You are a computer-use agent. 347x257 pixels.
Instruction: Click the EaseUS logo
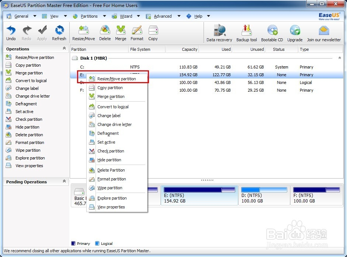(x=329, y=16)
